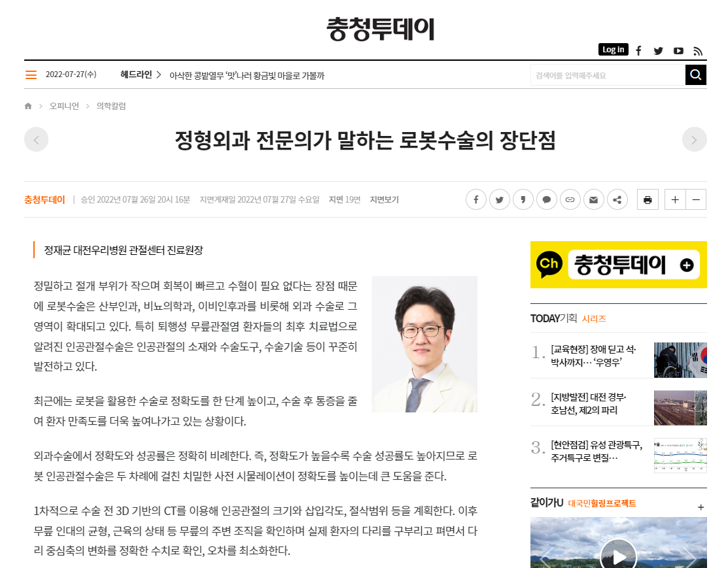Open the Facebook icon in header
This screenshot has height=568, width=726.
click(x=638, y=51)
